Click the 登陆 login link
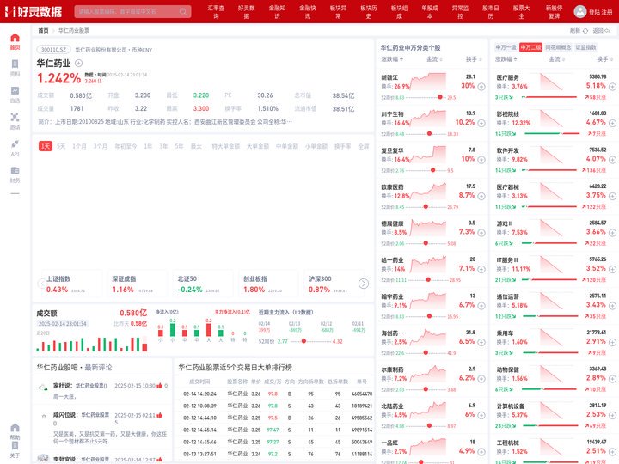Viewport: 619px width, 464px height. coord(594,12)
